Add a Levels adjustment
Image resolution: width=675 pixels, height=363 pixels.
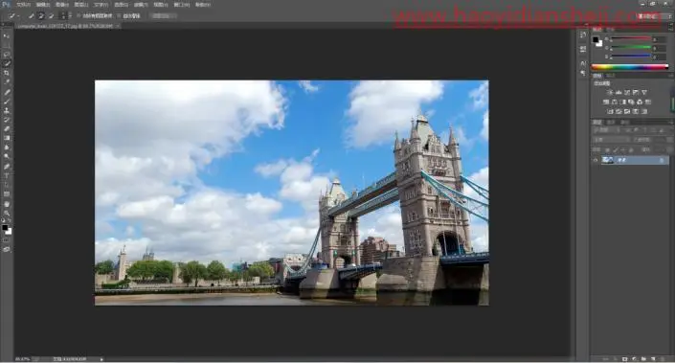619,92
